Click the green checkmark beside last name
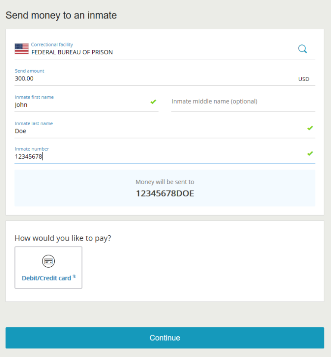The height and width of the screenshot is (357, 331). (310, 128)
